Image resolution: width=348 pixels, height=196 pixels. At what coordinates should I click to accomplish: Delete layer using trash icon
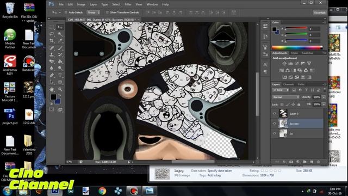(x=318, y=162)
